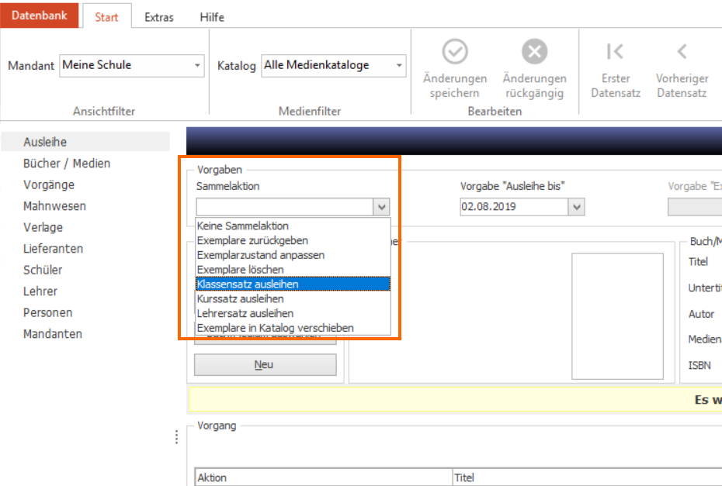Click the Änderungen speichern checkmark icon
Screen dimensions: 722x486
pos(455,51)
